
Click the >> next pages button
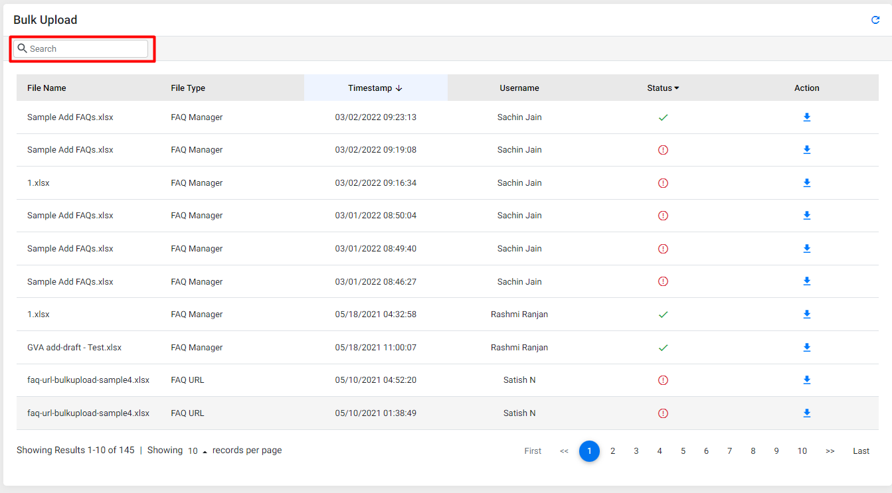click(830, 451)
